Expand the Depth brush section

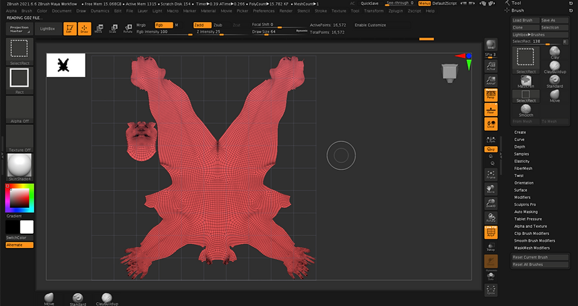[x=519, y=147]
